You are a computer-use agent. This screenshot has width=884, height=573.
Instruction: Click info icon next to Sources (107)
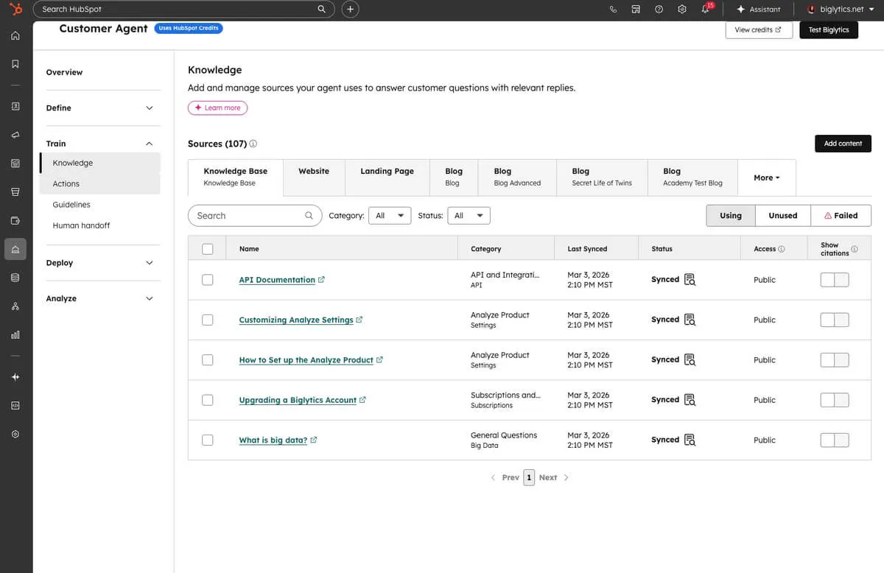tap(253, 144)
